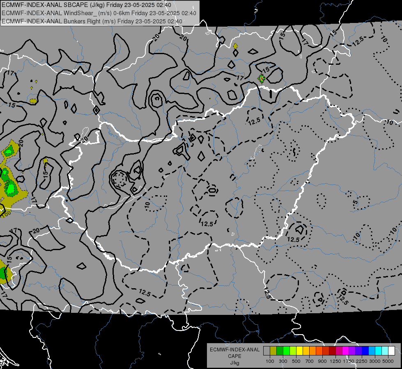Click the 3000 value on the legend scale
The height and width of the screenshot is (369, 402).
375,361
